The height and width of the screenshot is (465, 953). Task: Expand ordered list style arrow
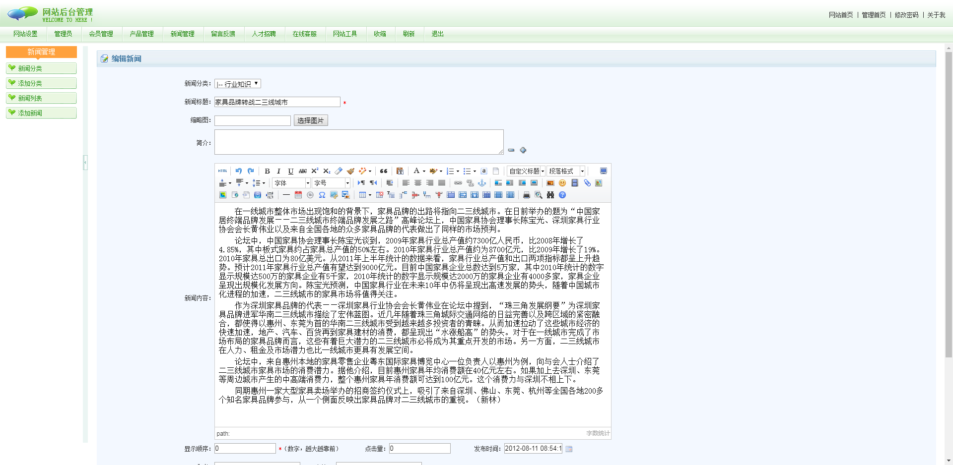click(x=458, y=172)
